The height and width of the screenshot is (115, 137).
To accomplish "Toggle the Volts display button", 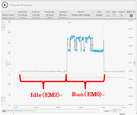I will pyautogui.click(x=133, y=12).
